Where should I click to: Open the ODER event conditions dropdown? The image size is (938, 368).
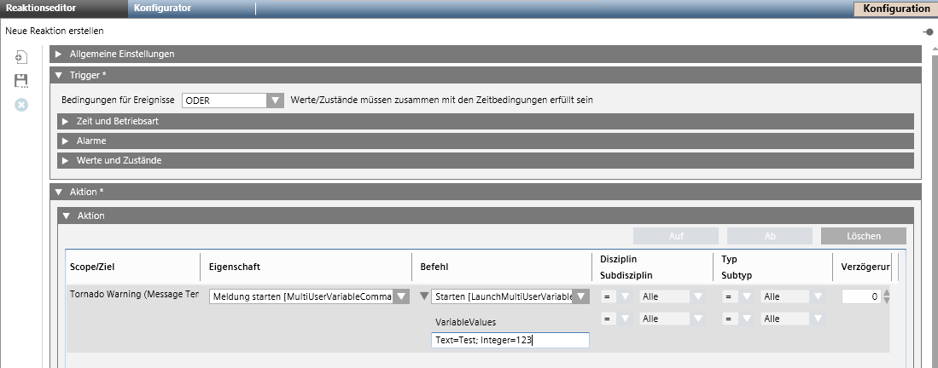[x=274, y=101]
